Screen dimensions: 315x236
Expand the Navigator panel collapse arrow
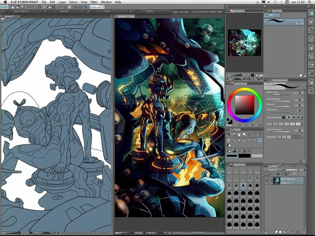[x=227, y=6]
